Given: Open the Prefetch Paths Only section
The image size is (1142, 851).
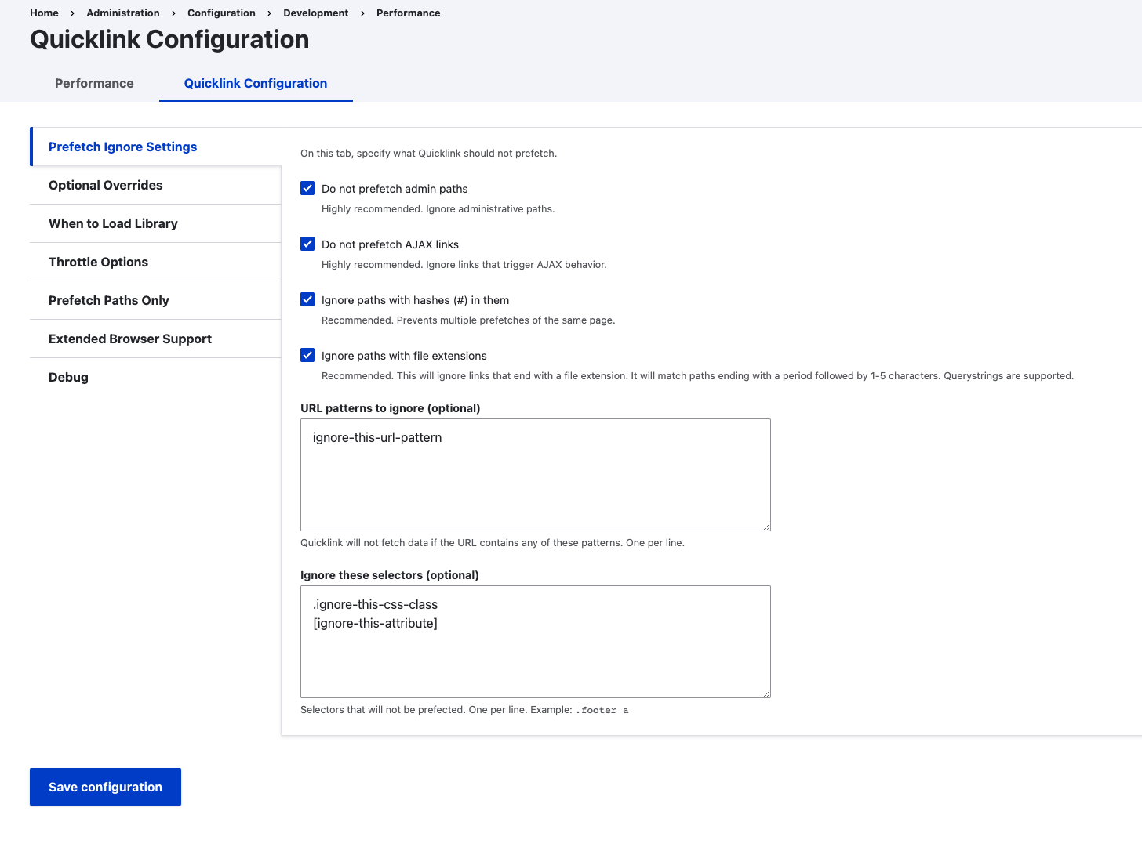Looking at the screenshot, I should [x=108, y=300].
